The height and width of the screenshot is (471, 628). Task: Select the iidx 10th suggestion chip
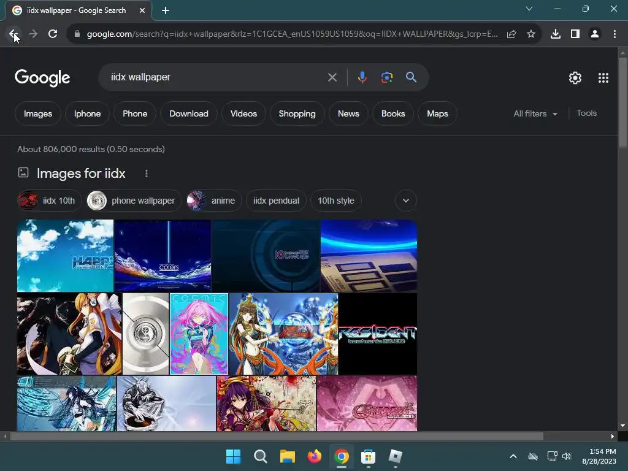coord(49,201)
